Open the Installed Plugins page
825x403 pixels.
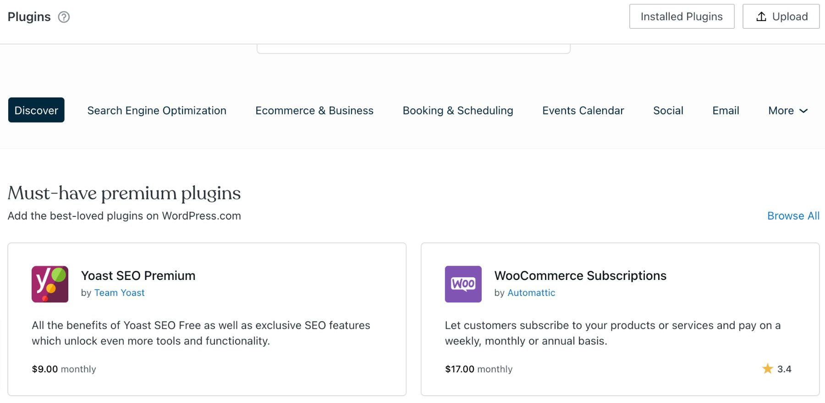682,16
